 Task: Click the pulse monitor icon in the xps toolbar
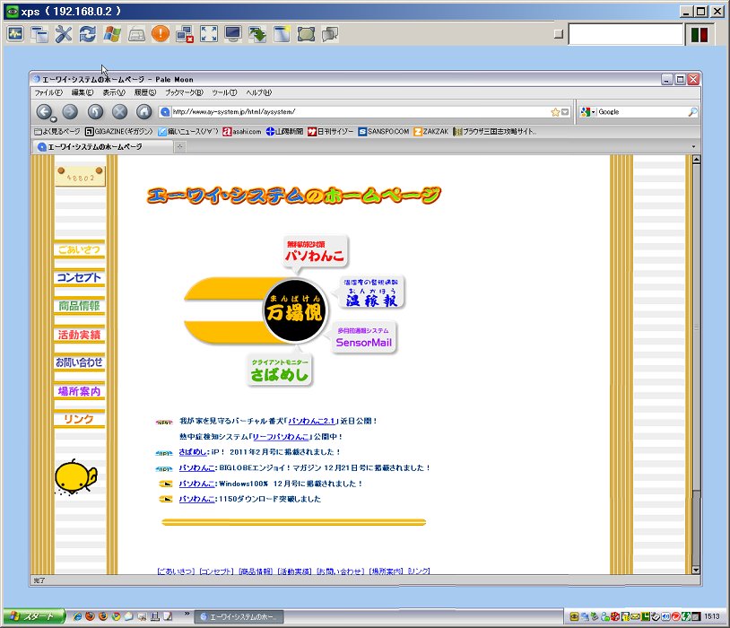pos(15,34)
